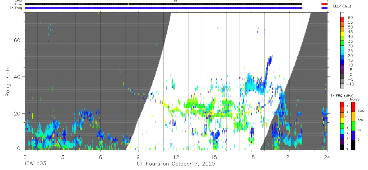Click the red top segment of NOISE colorbar
The image size is (368, 170).
click(353, 107)
